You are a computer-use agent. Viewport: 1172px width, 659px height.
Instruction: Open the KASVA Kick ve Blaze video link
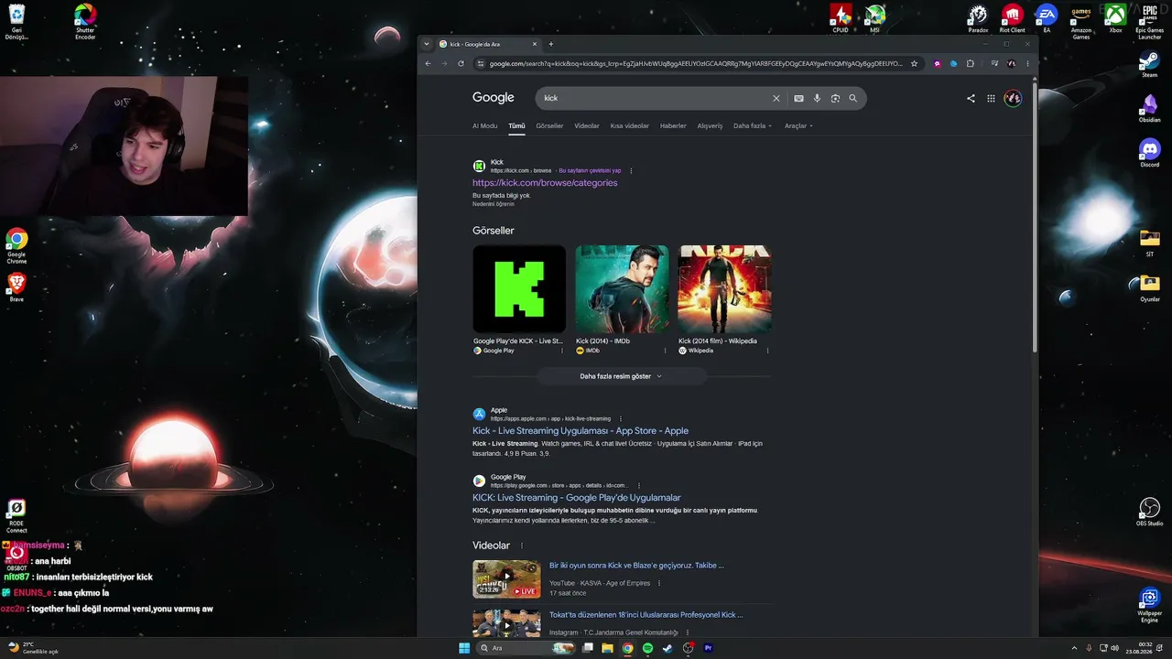click(x=636, y=566)
